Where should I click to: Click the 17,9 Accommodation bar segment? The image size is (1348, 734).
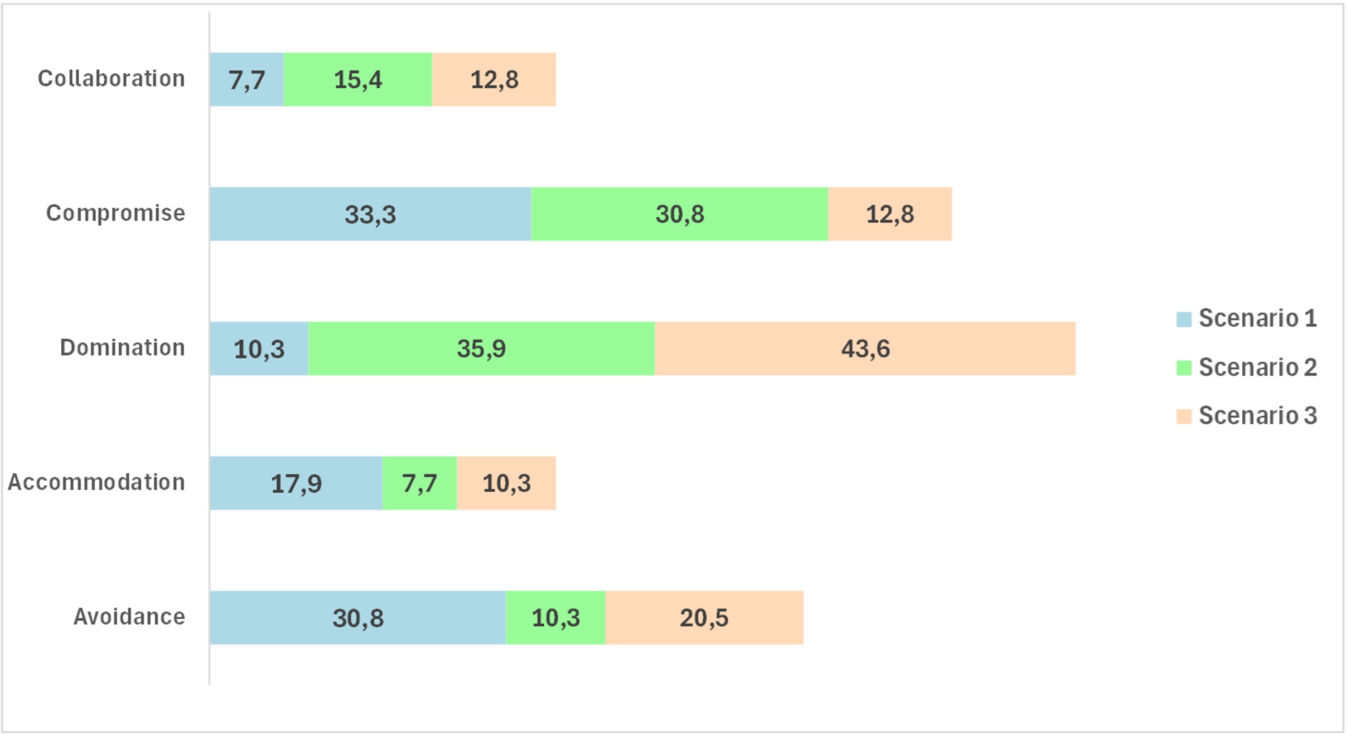[x=296, y=483]
